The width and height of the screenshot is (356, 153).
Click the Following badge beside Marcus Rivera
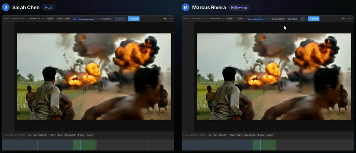pyautogui.click(x=239, y=7)
